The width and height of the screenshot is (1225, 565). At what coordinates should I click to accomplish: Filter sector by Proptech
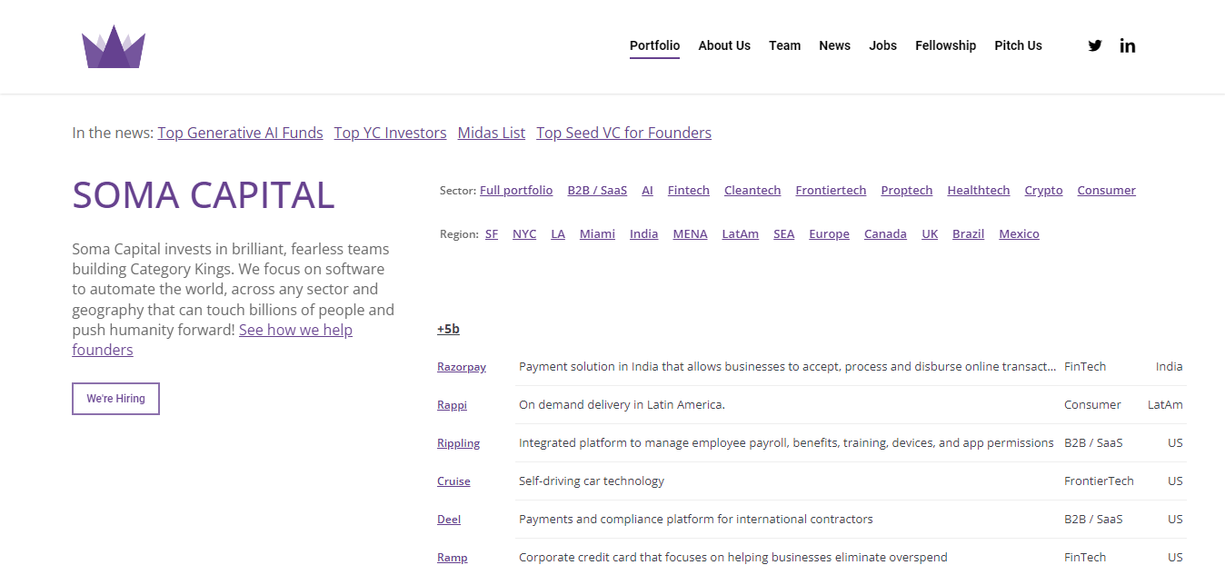[907, 191]
